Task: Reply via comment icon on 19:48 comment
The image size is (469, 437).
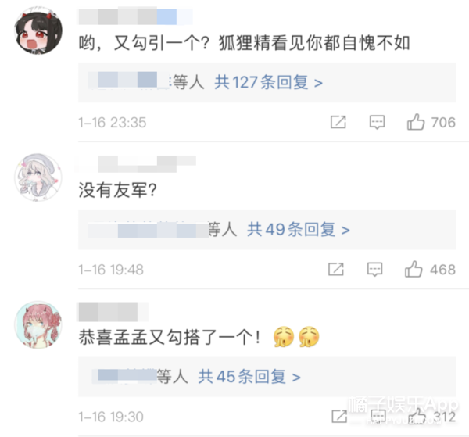Action: click(x=374, y=270)
